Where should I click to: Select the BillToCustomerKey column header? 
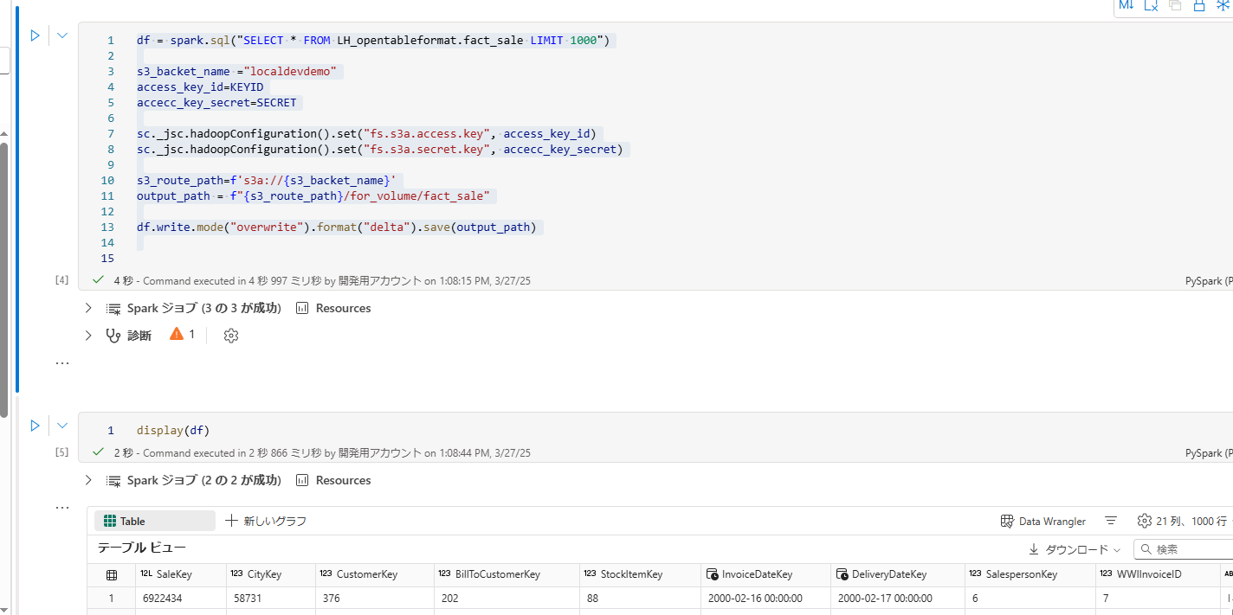tap(507, 574)
